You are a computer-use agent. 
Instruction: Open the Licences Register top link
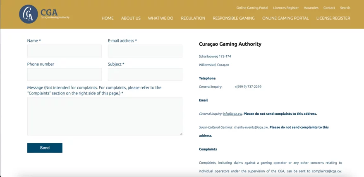(x=286, y=8)
